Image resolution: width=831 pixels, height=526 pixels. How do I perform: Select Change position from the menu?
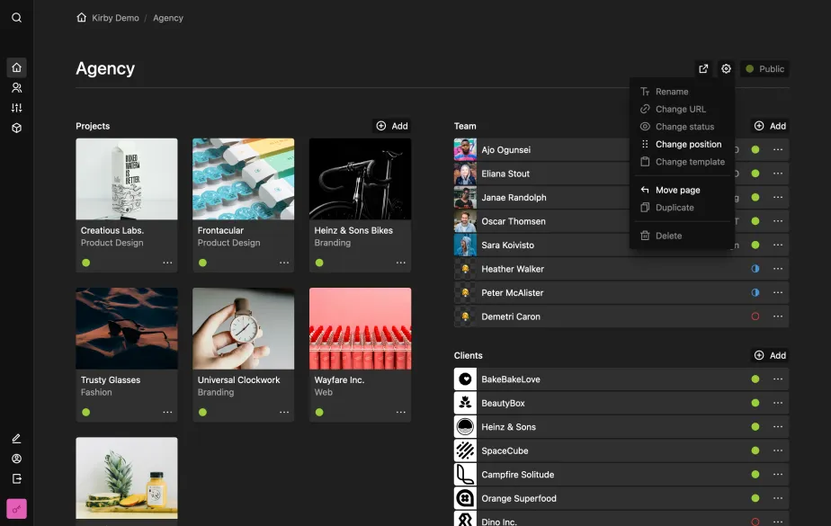pos(688,144)
